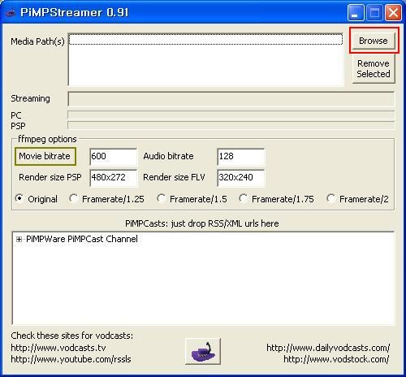Screen dimensions: 406x377
Task: Click the purple PSP hat icon button
Action: 203,351
